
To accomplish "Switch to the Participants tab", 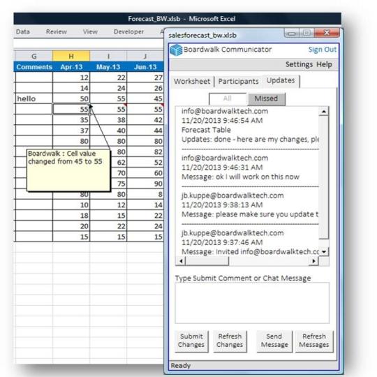I will click(x=238, y=81).
